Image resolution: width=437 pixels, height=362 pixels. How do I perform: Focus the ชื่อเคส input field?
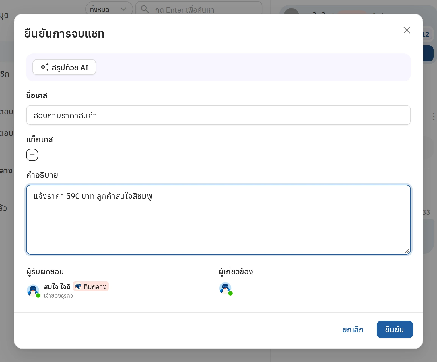pyautogui.click(x=218, y=115)
